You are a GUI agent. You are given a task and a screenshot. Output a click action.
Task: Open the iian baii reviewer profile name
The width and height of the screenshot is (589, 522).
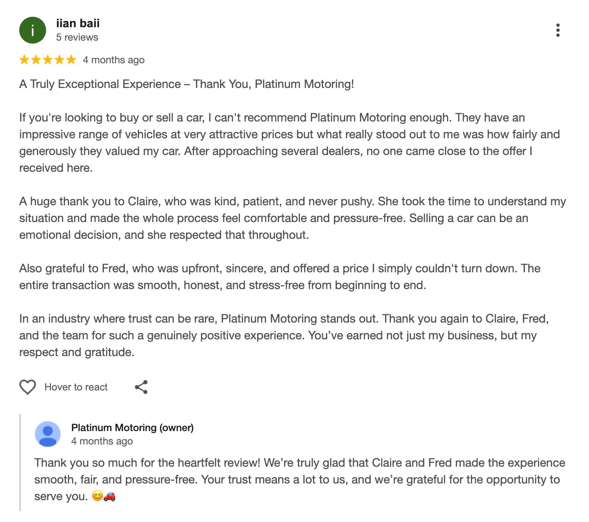(78, 23)
